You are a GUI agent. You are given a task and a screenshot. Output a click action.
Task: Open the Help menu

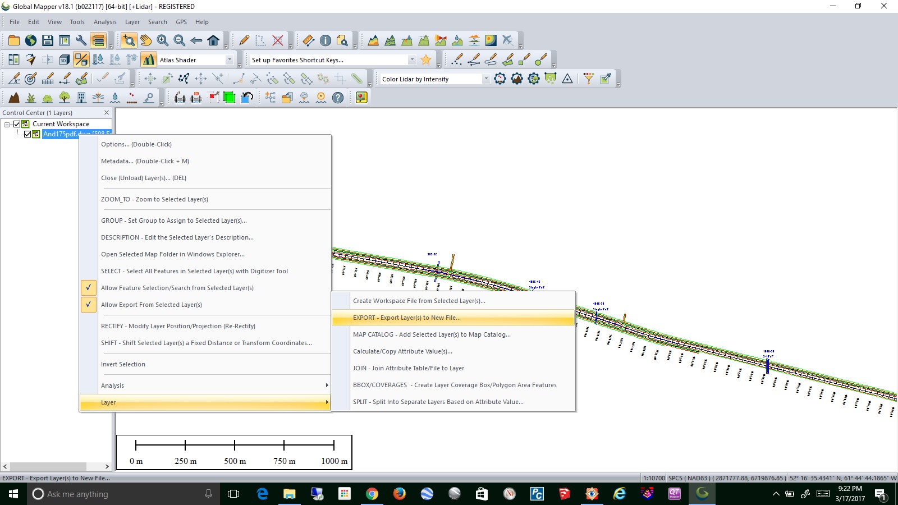pyautogui.click(x=202, y=22)
